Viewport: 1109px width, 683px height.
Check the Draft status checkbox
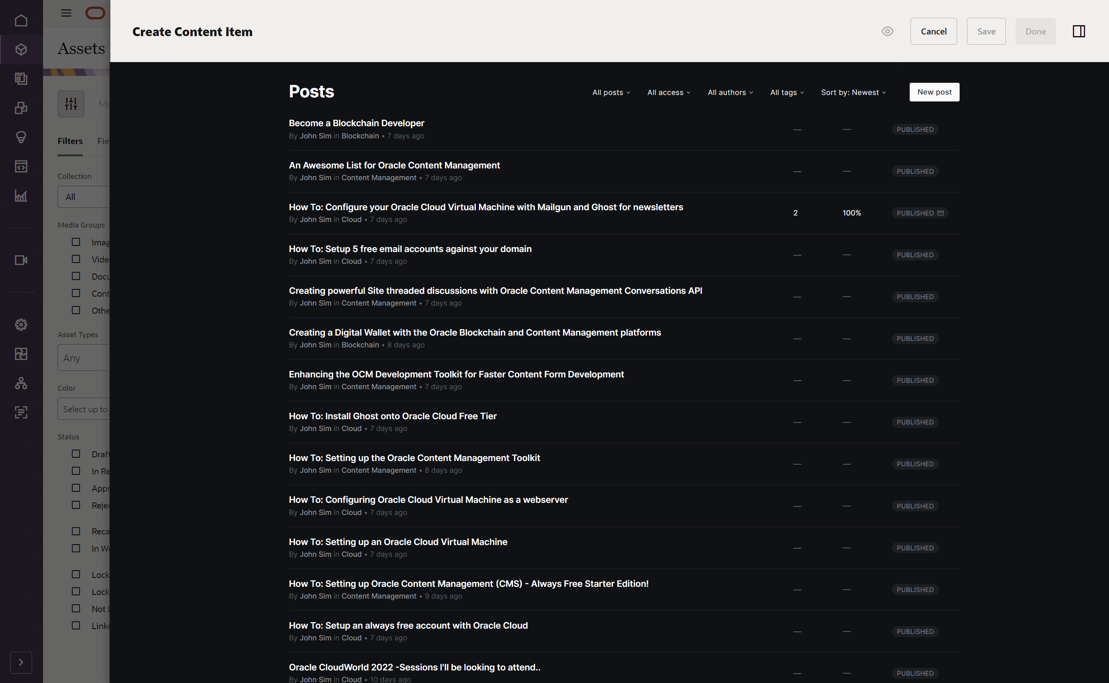click(x=76, y=454)
